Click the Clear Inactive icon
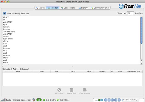145x102 pixels. [85, 90]
